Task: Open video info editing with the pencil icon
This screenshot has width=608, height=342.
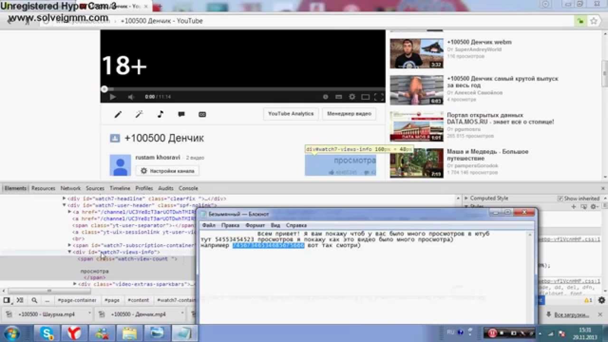Action: (118, 114)
